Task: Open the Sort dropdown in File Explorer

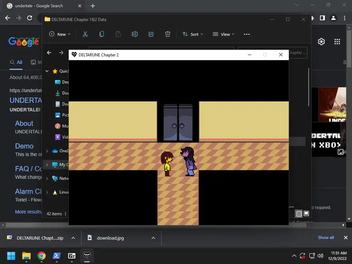Action: click(x=192, y=34)
